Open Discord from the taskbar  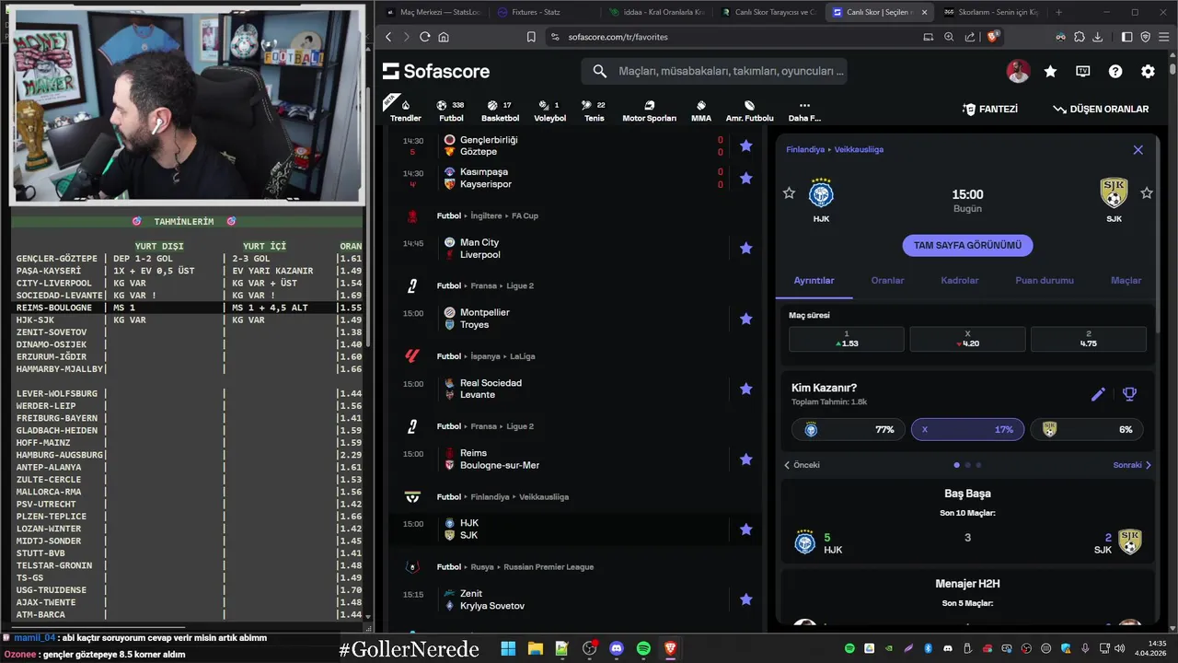617,648
